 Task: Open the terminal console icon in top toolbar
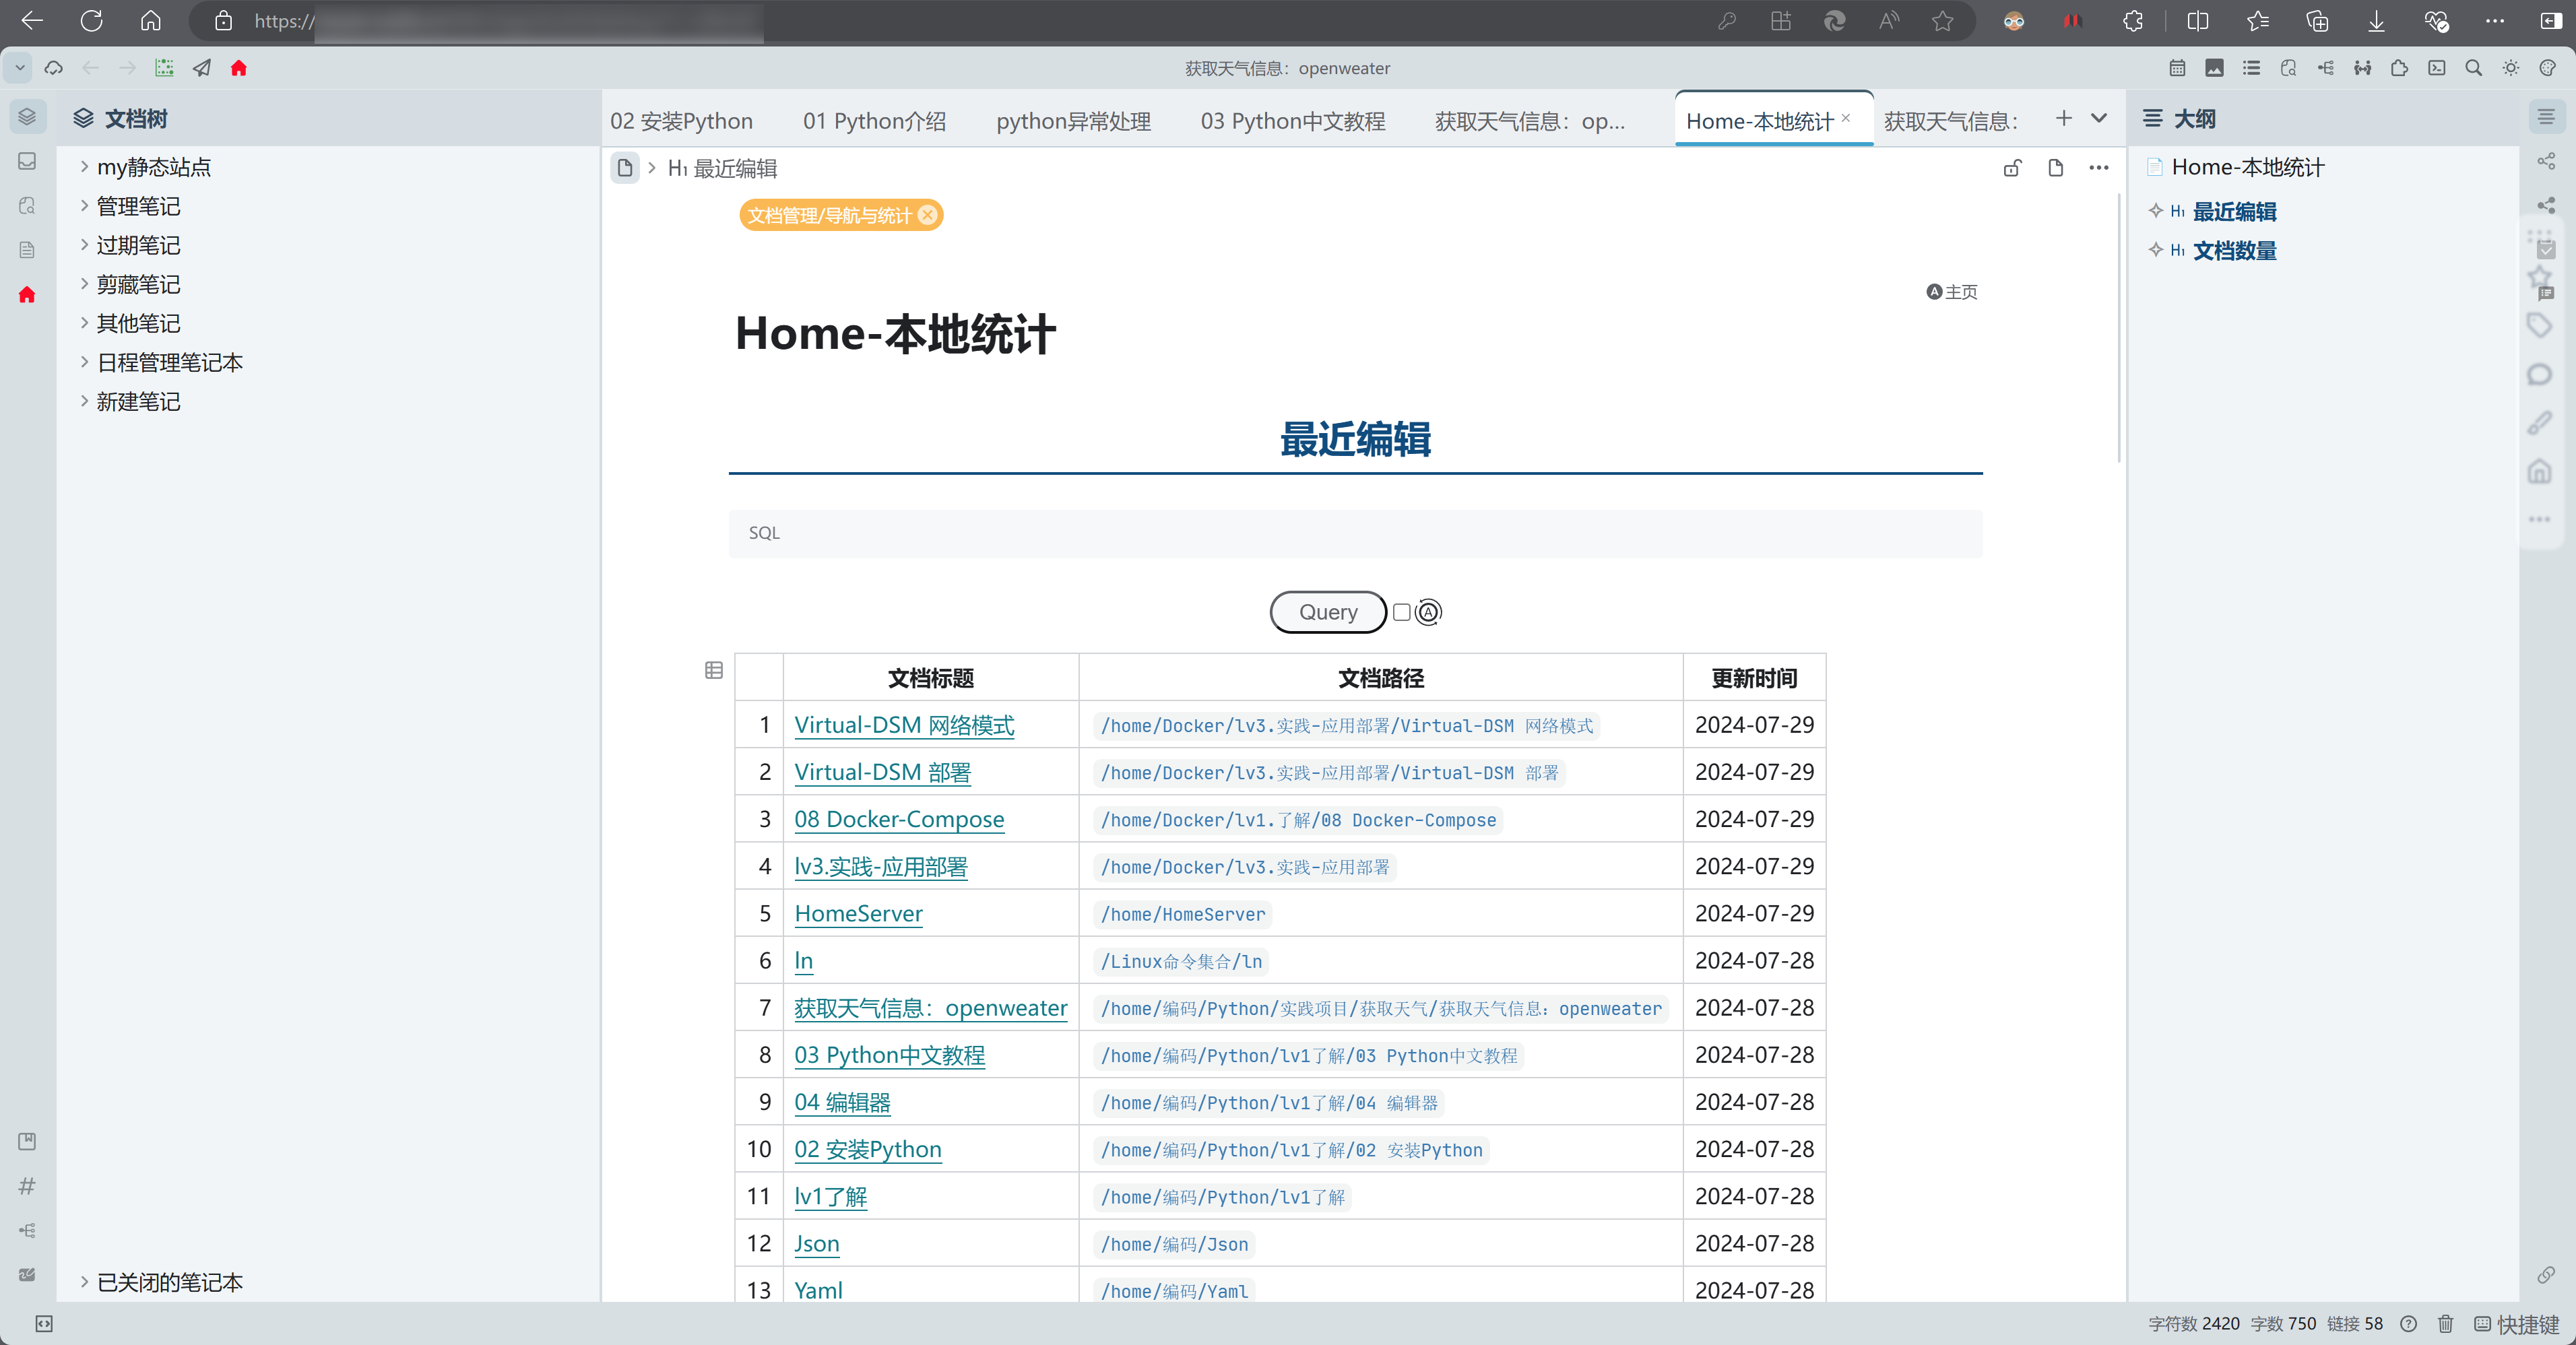(2437, 68)
